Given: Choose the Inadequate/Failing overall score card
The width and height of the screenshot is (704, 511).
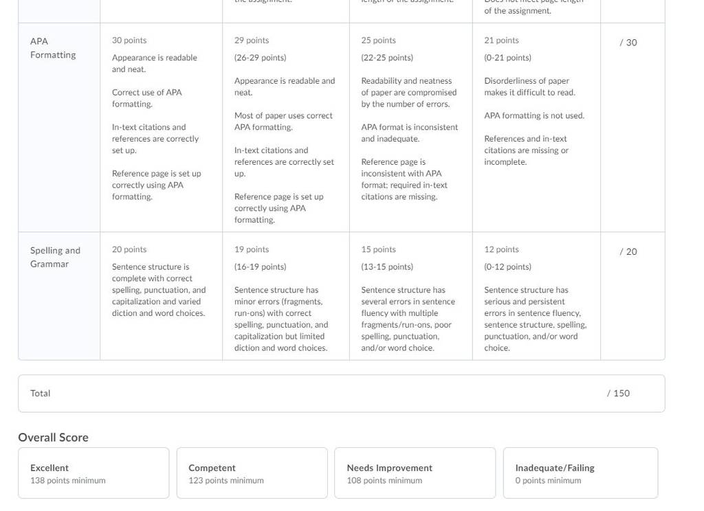Looking at the screenshot, I should point(580,473).
